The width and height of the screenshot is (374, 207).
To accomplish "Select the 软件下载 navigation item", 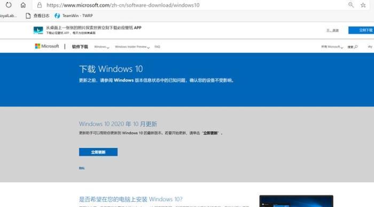I will click(80, 47).
